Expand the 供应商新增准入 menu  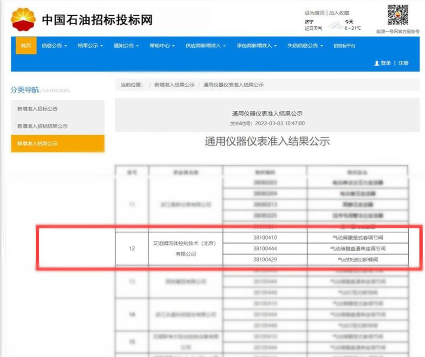[205, 45]
